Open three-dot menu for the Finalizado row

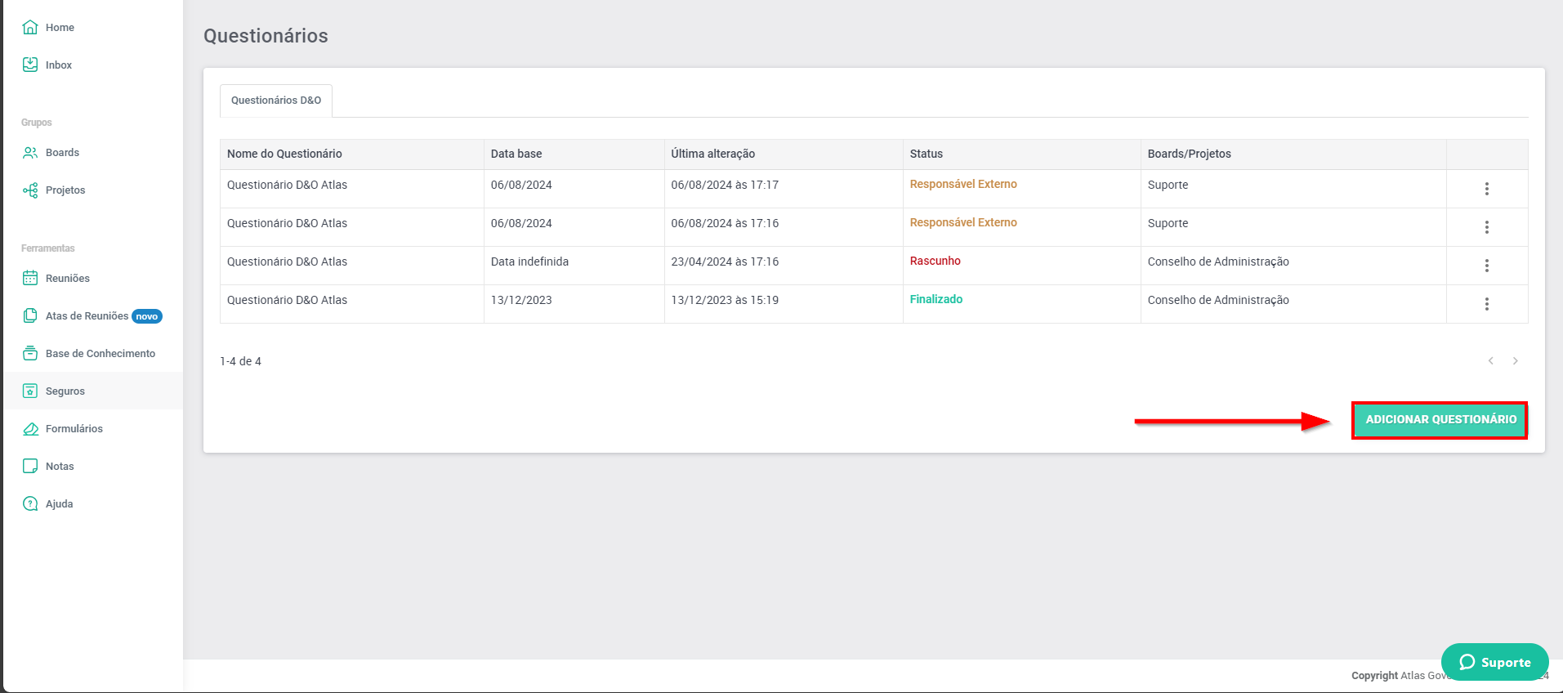(1486, 304)
